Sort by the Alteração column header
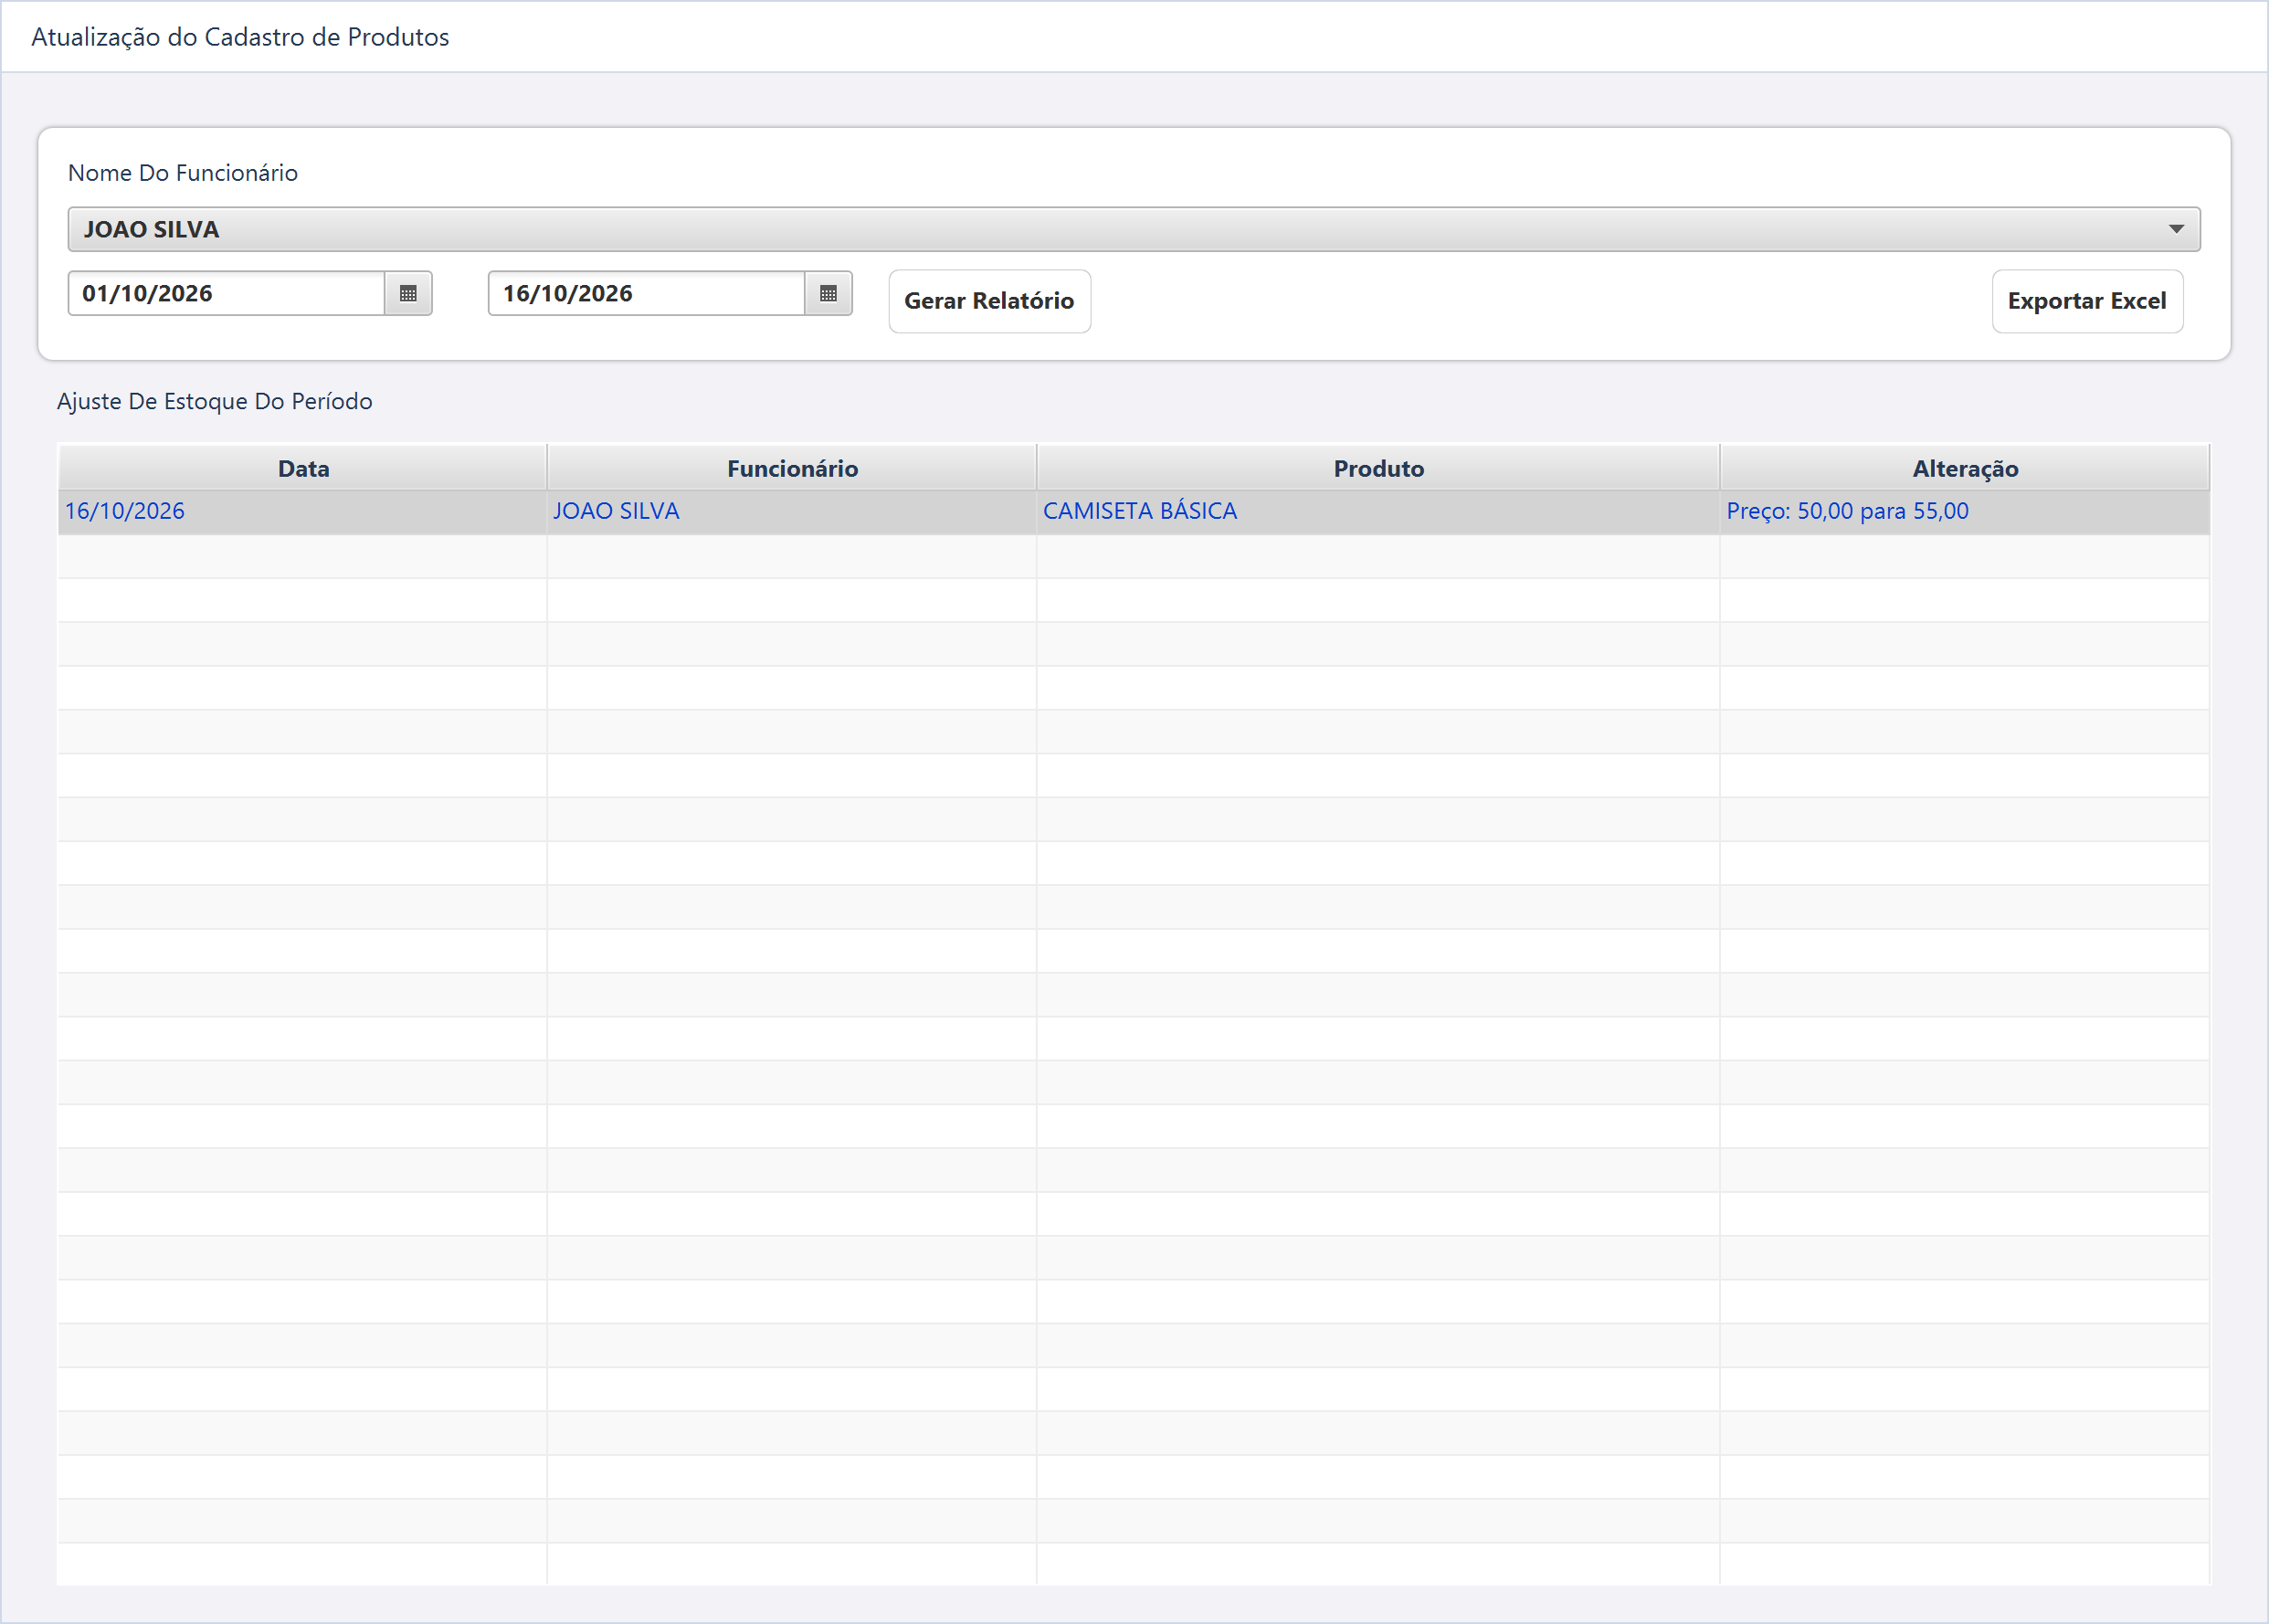 tap(1965, 468)
